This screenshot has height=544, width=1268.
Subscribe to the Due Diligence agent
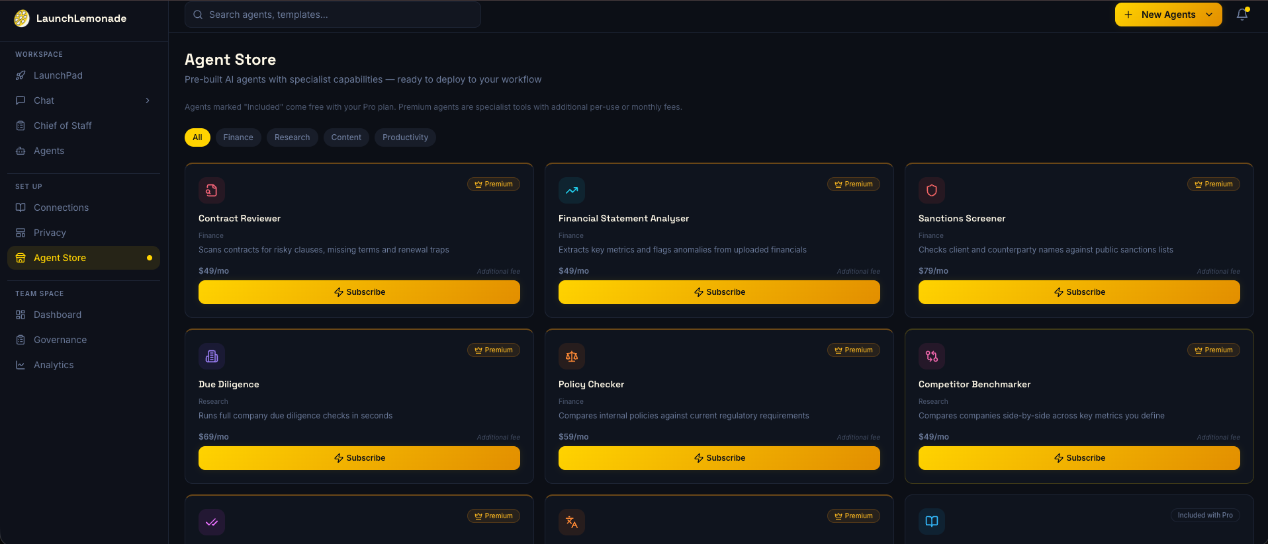[359, 457]
